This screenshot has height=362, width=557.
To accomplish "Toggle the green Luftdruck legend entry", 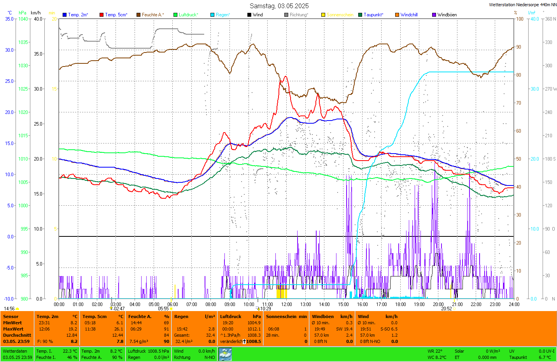I will (175, 15).
